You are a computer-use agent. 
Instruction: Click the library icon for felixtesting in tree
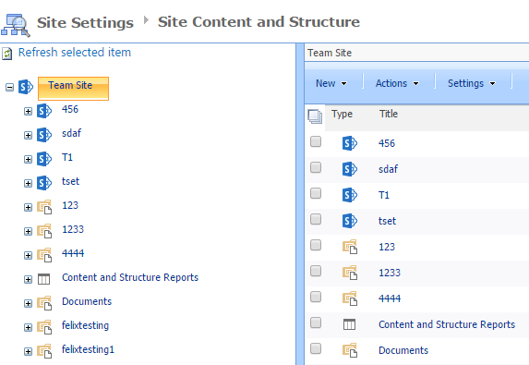coord(44,327)
